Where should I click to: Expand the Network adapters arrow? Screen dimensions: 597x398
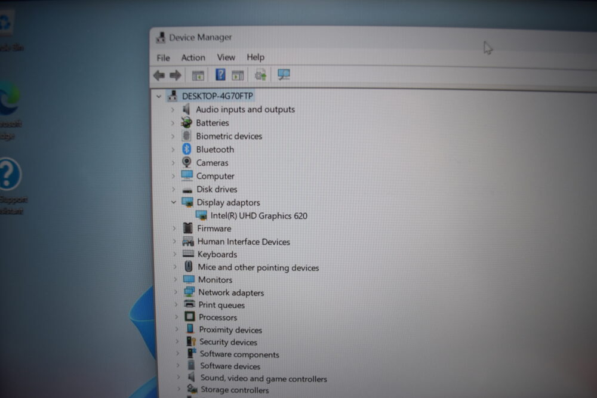(176, 292)
